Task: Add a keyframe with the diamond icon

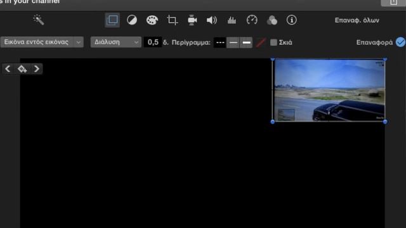Action: pyautogui.click(x=22, y=69)
